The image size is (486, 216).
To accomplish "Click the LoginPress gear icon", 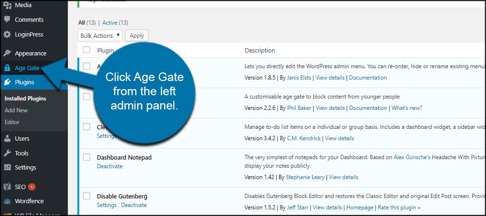I will (x=7, y=35).
